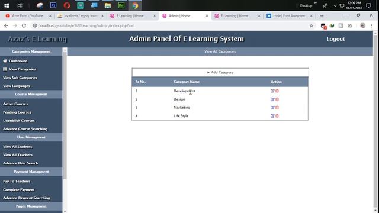This screenshot has height=213, width=379.
Task: Open View Languages
Action: pyautogui.click(x=17, y=86)
